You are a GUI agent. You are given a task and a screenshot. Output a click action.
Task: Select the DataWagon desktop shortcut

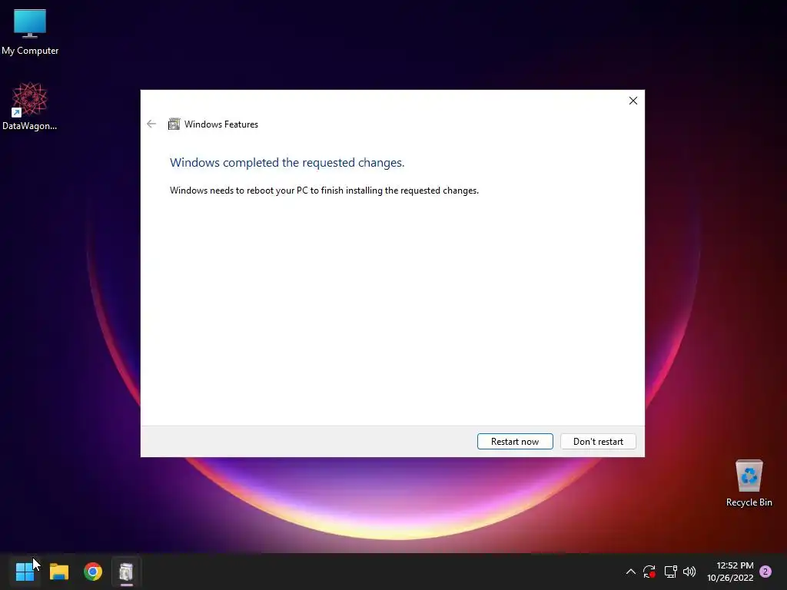[30, 106]
